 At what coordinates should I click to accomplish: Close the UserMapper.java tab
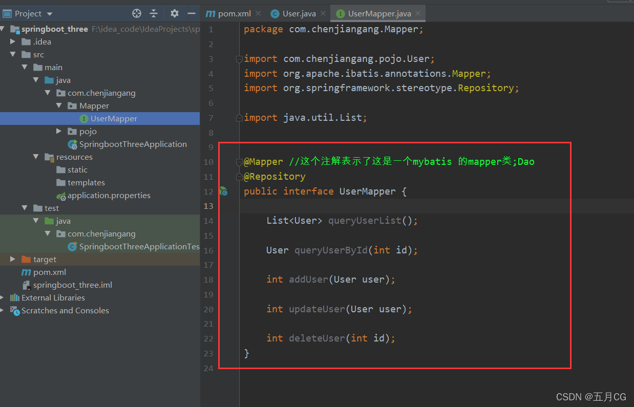(418, 14)
